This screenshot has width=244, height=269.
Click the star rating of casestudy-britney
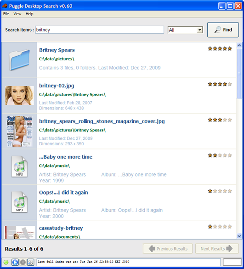(220, 227)
